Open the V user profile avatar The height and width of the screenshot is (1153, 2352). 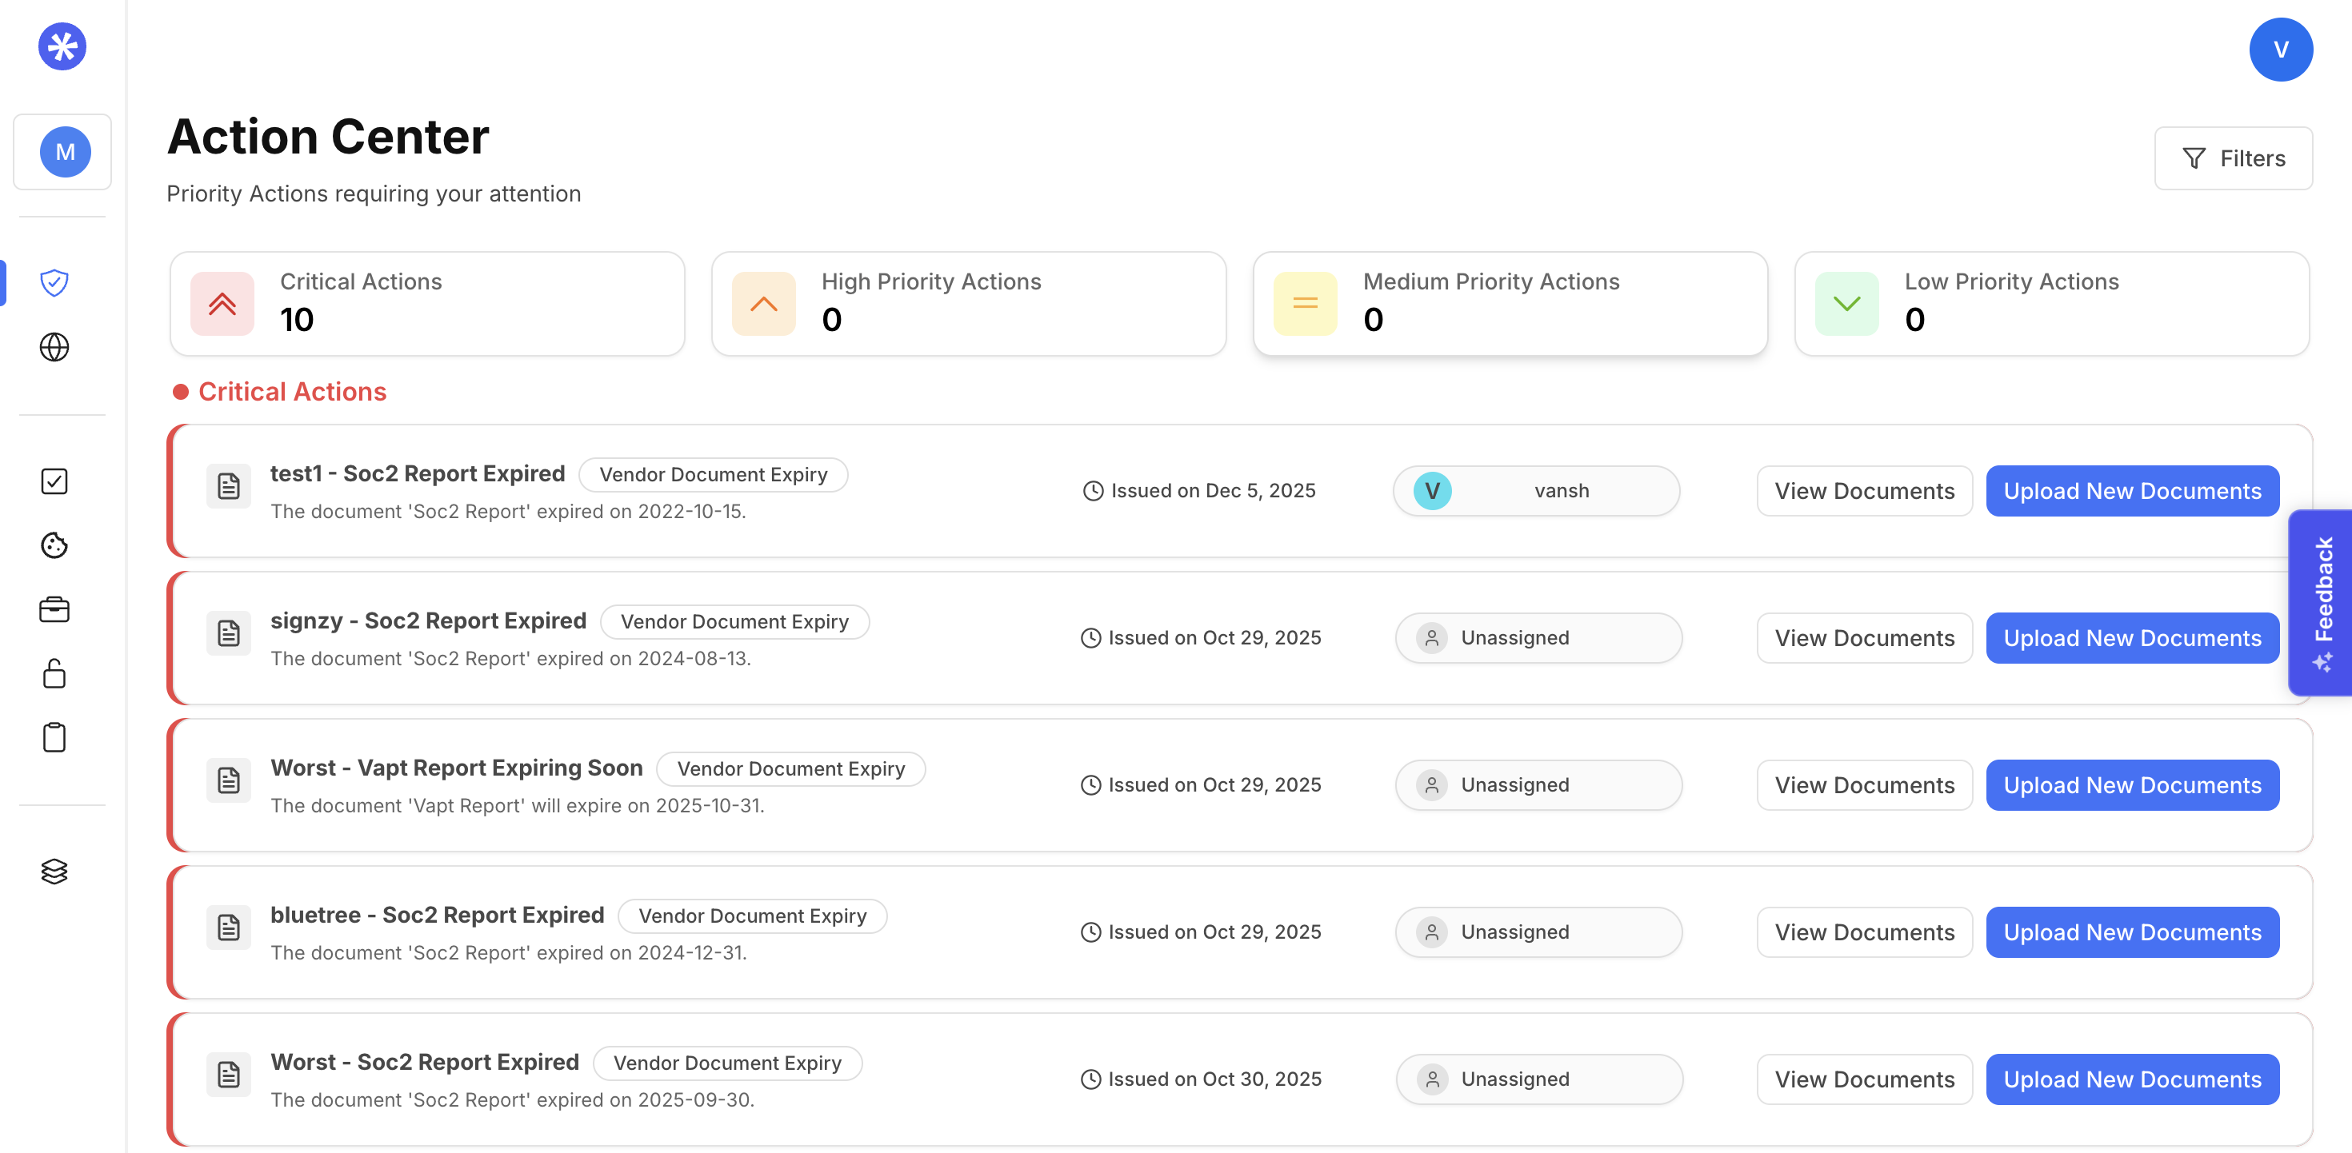click(2280, 50)
